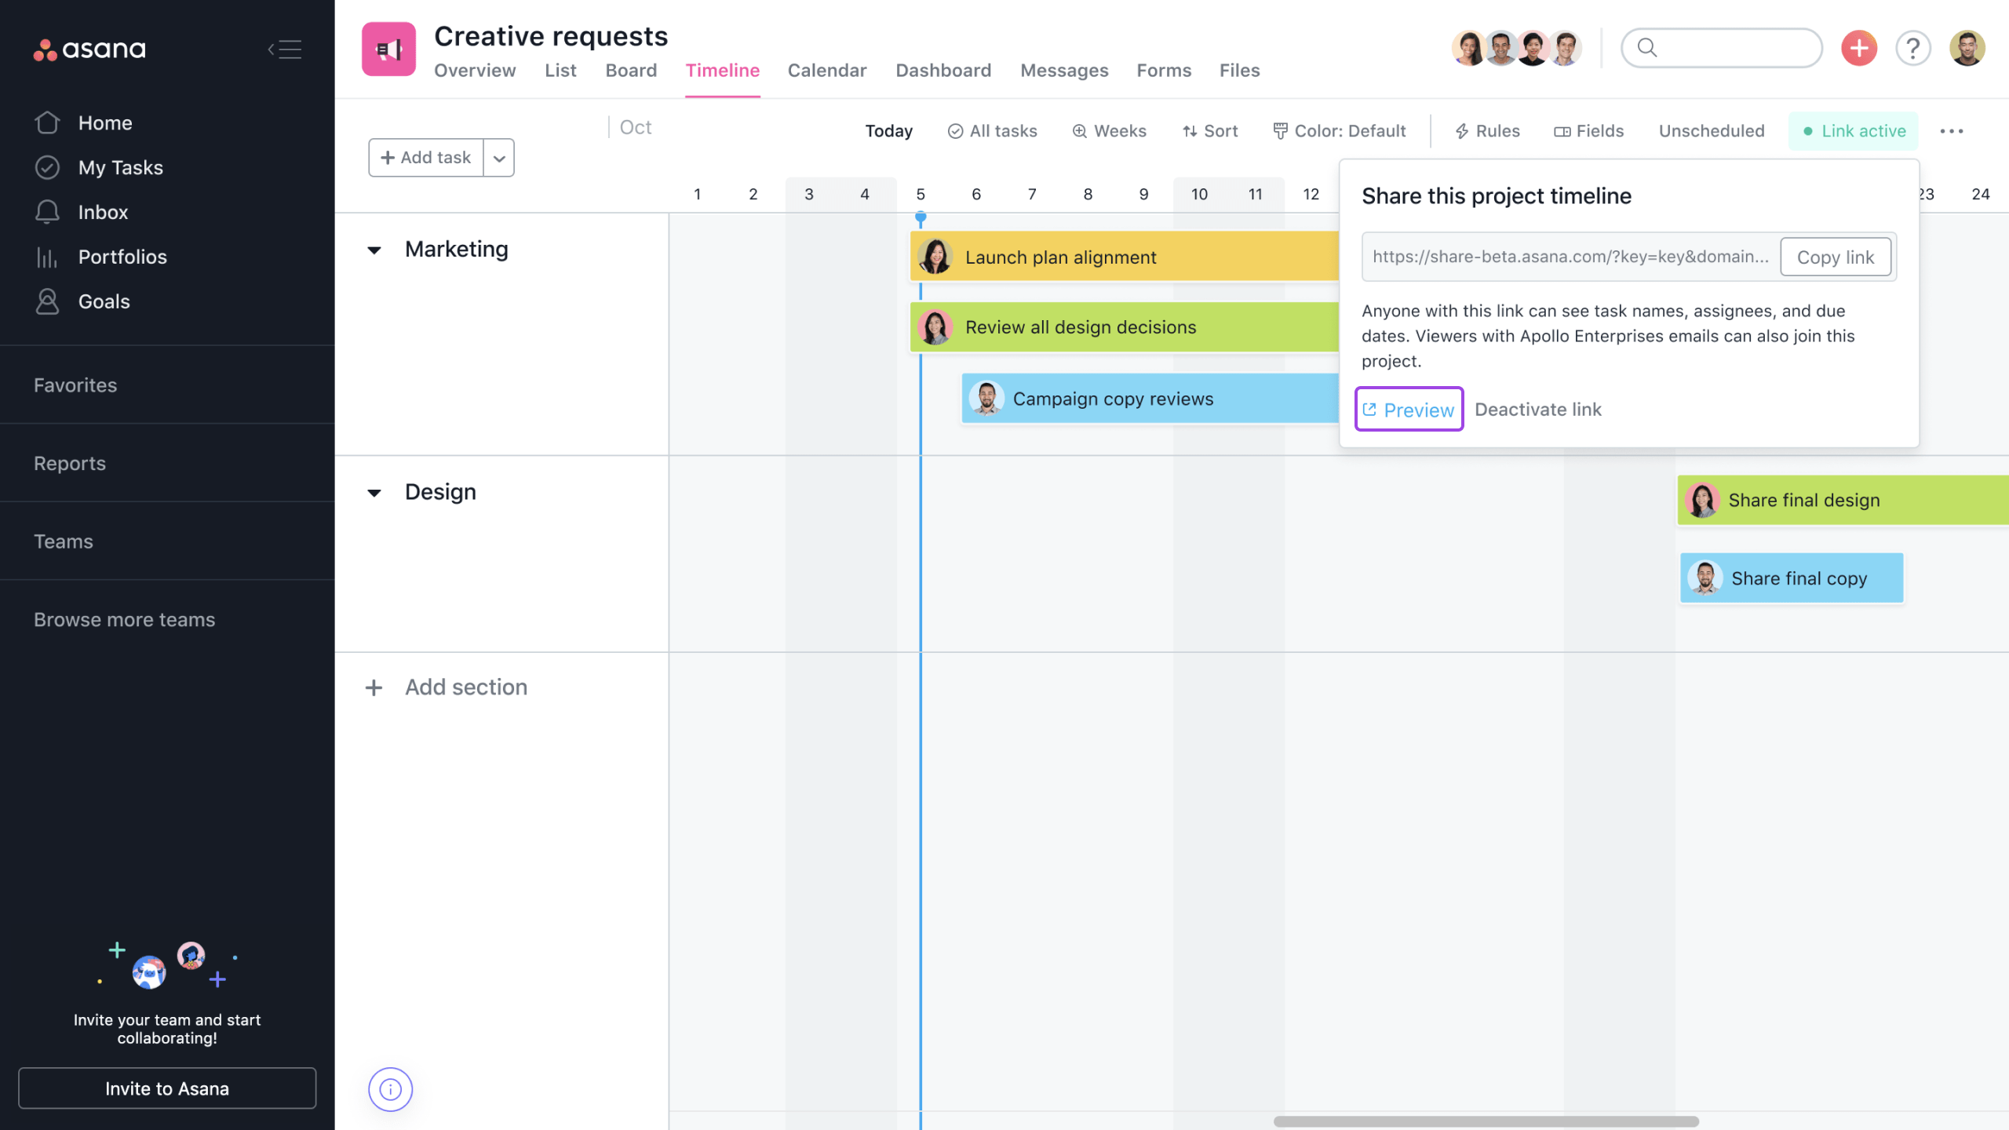Screen dimensions: 2009x1130
Task: Open the Forms tab
Action: [1164, 71]
